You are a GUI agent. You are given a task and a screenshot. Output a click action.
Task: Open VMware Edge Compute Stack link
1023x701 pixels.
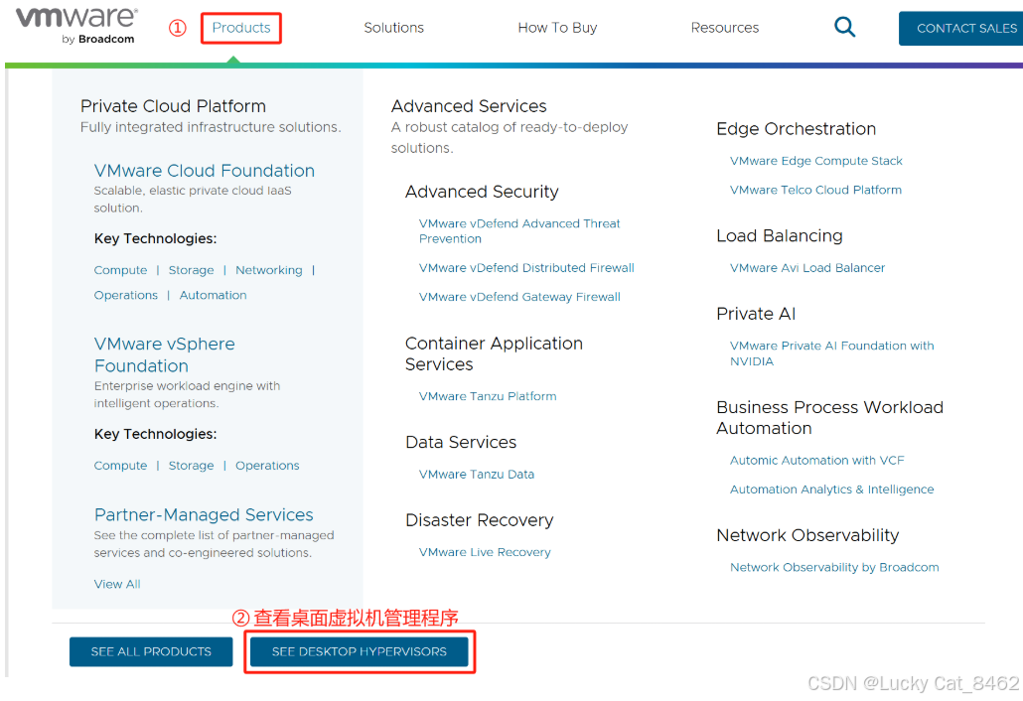tap(816, 161)
